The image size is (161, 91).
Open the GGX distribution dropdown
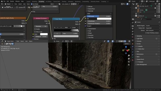coord(99,14)
